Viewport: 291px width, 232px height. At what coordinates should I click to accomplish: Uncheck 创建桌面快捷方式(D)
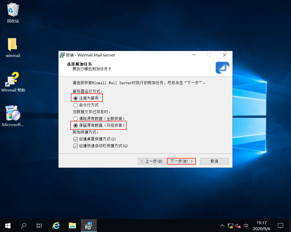(x=75, y=139)
